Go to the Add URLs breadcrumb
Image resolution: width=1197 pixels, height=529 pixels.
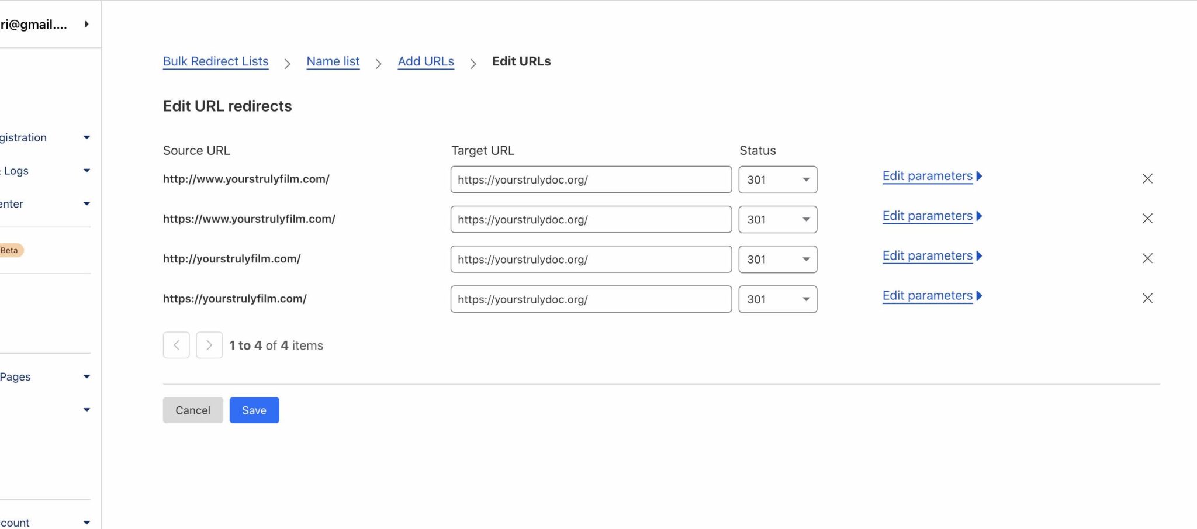click(x=425, y=61)
